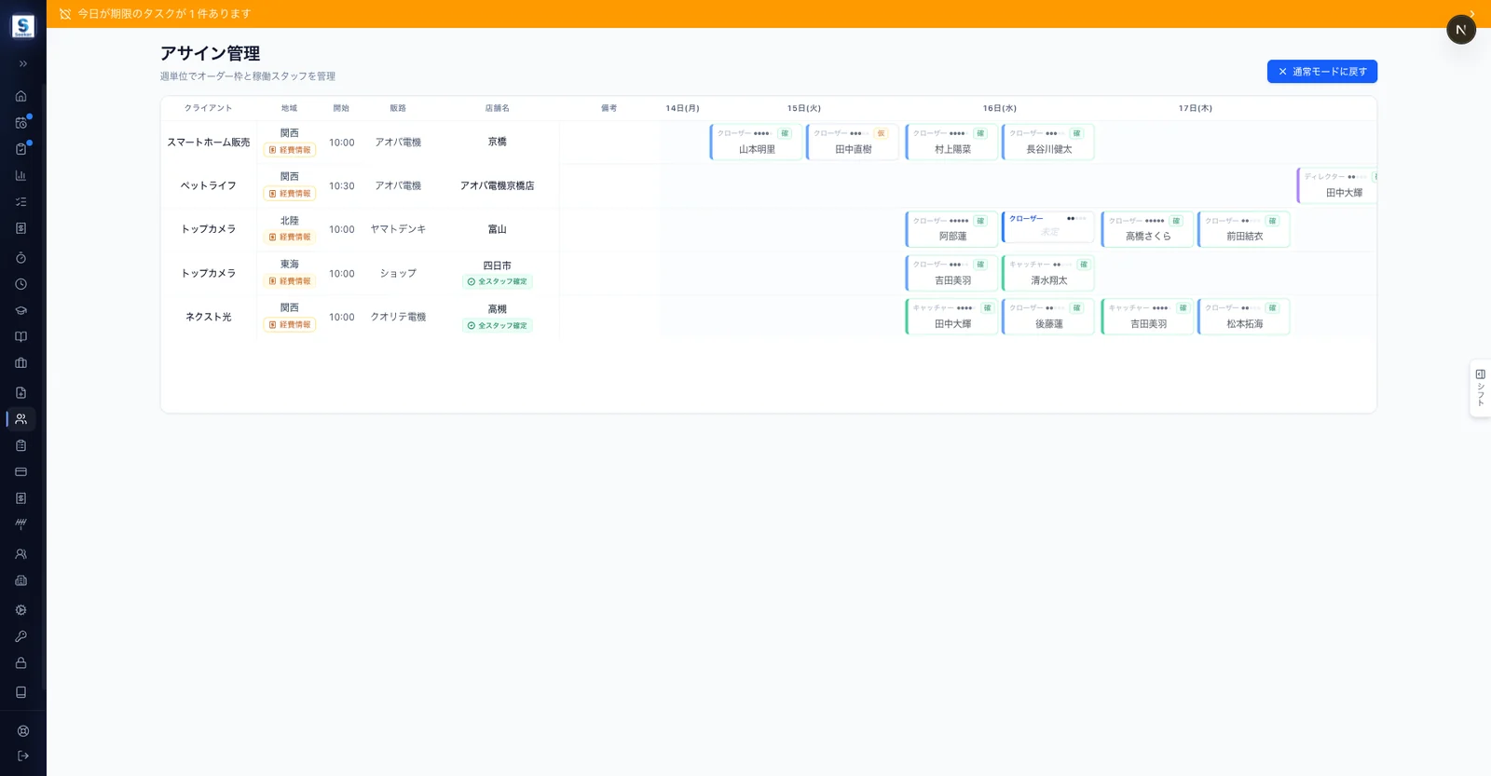1491x776 pixels.
Task: Open the checklist icon in the sidebar
Action: [21, 201]
